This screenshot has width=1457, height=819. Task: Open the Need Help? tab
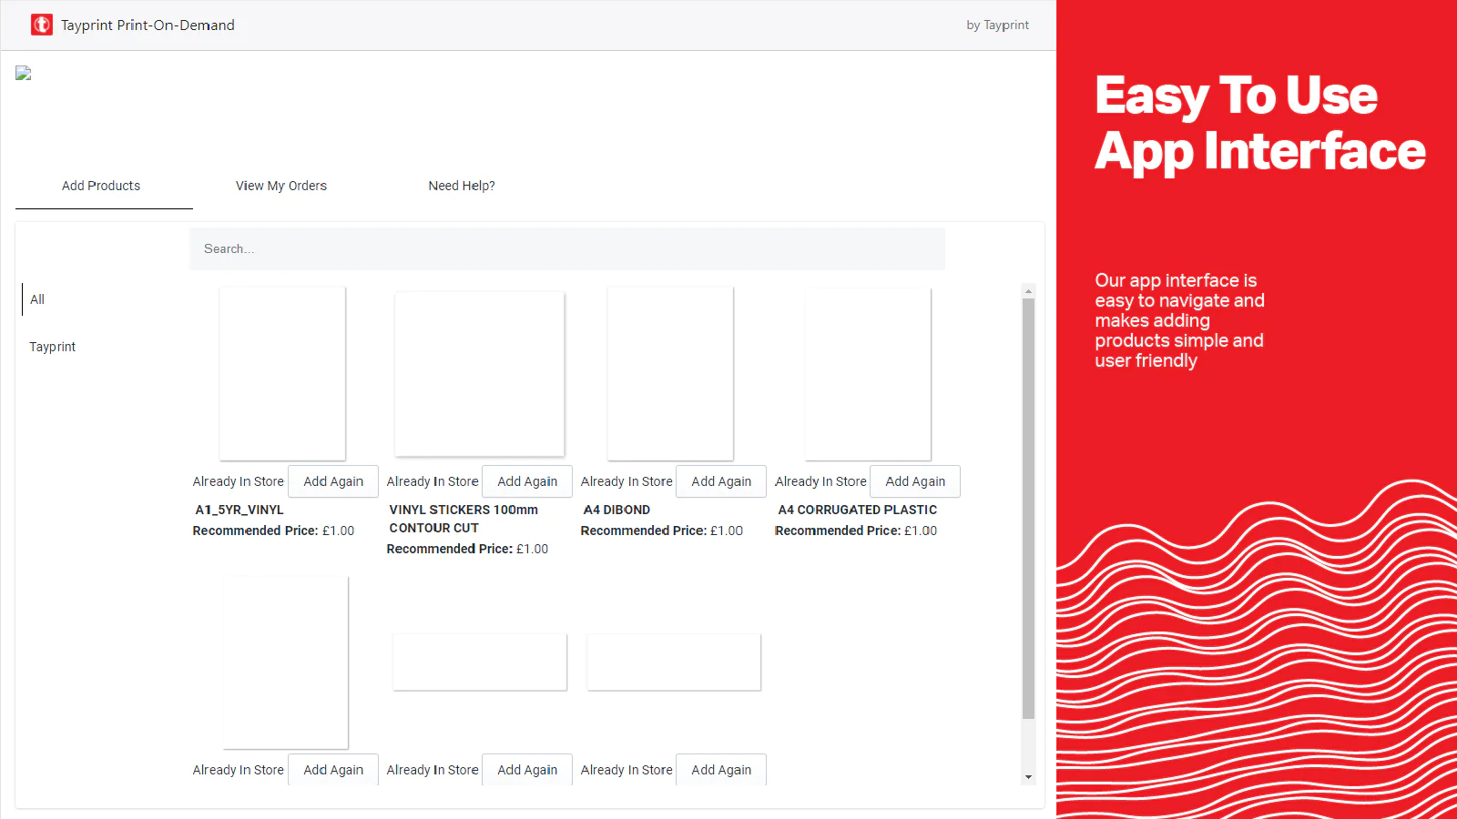[462, 186]
